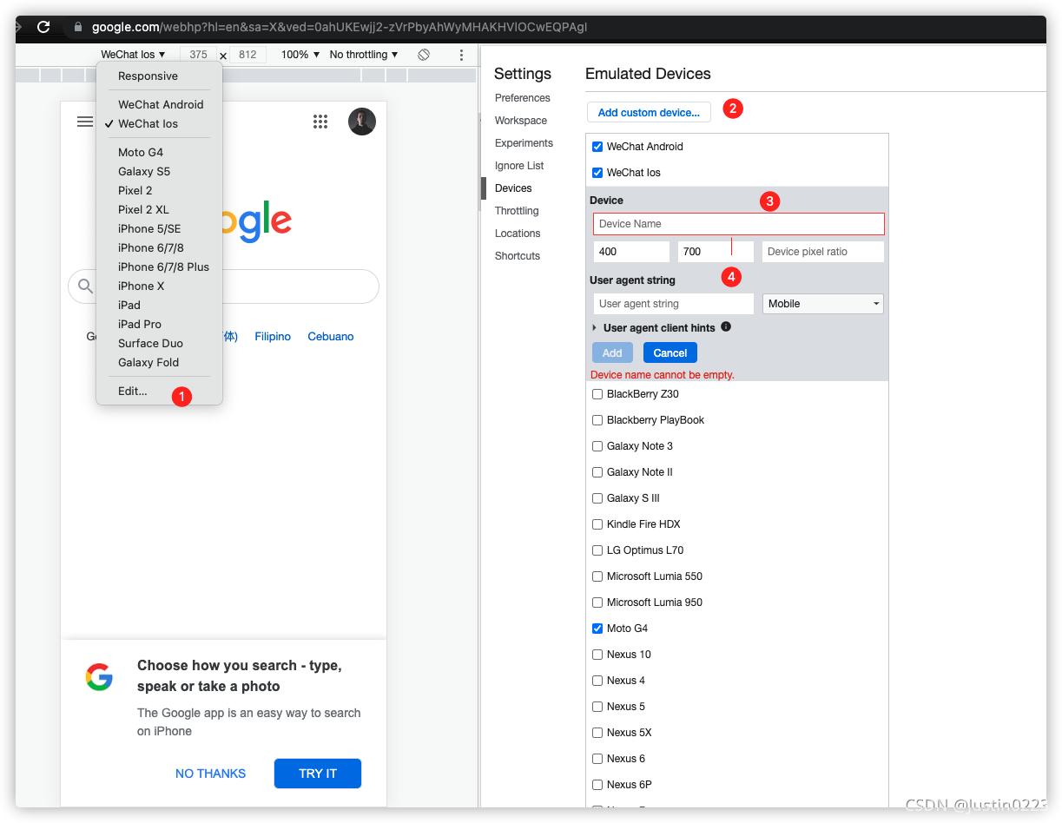This screenshot has height=823, width=1062.
Task: Open the Filipino language link
Action: (273, 337)
